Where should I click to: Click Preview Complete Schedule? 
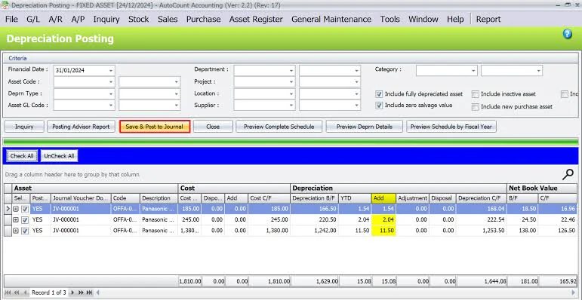click(x=279, y=127)
